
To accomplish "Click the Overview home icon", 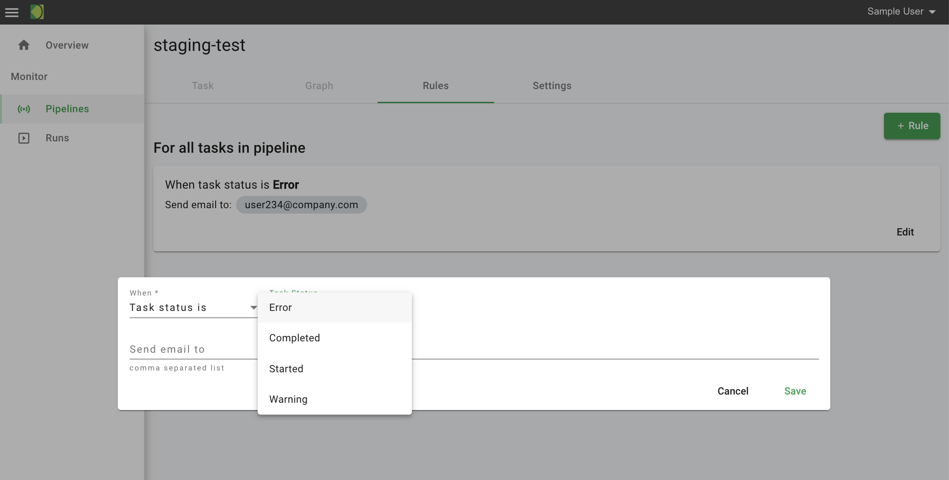I will click(x=24, y=45).
